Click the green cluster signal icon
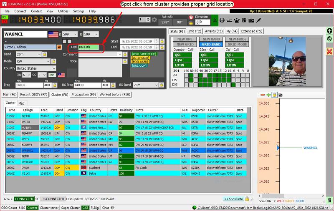Screen dimensions: 334x211 (x=215, y=20)
